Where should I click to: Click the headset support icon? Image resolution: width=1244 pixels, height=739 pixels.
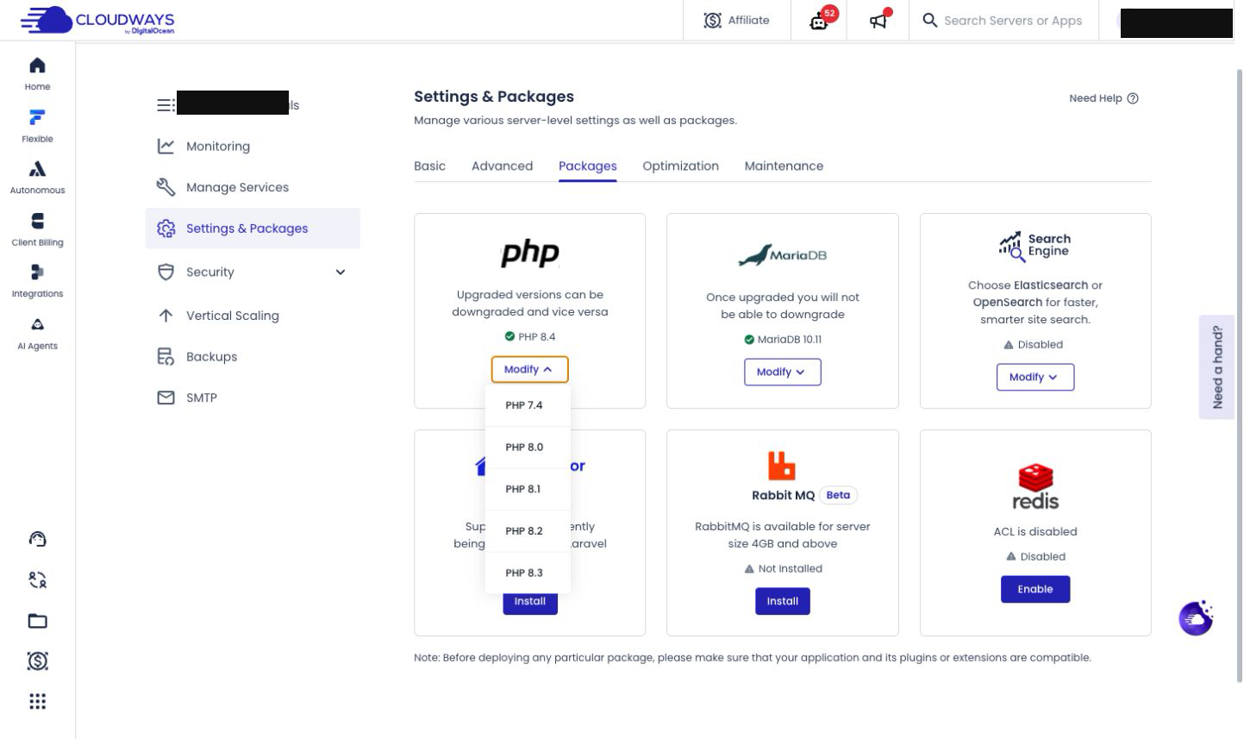(x=37, y=539)
